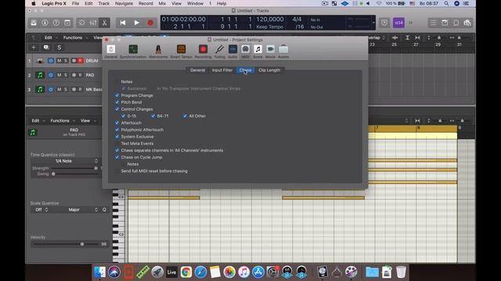Open Audio pane in Project Settings

tap(232, 52)
